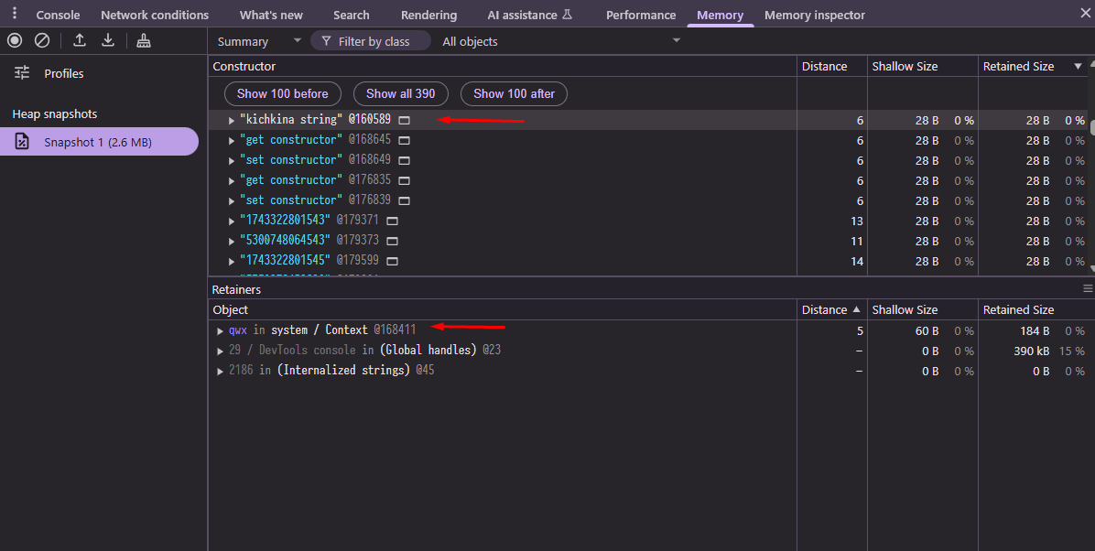Click the record heap snapshot icon
Image resolution: width=1095 pixels, height=551 pixels.
coord(14,40)
